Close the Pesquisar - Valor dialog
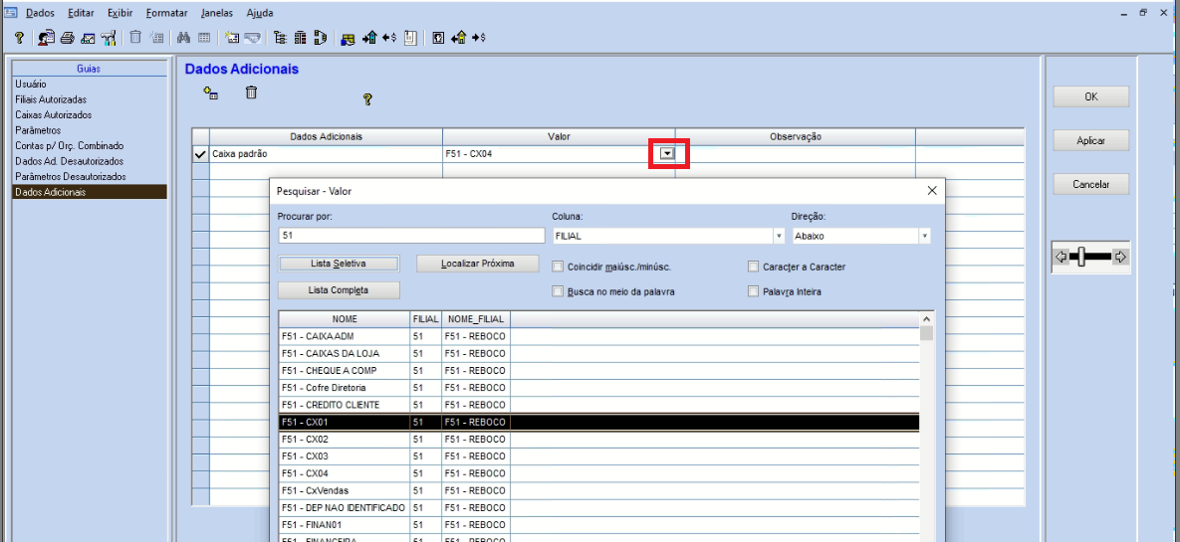This screenshot has height=542, width=1180. pos(932,191)
